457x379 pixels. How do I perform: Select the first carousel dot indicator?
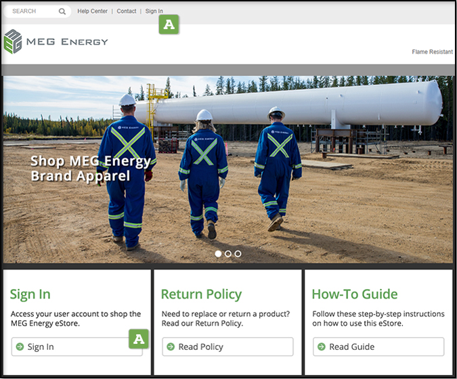218,254
